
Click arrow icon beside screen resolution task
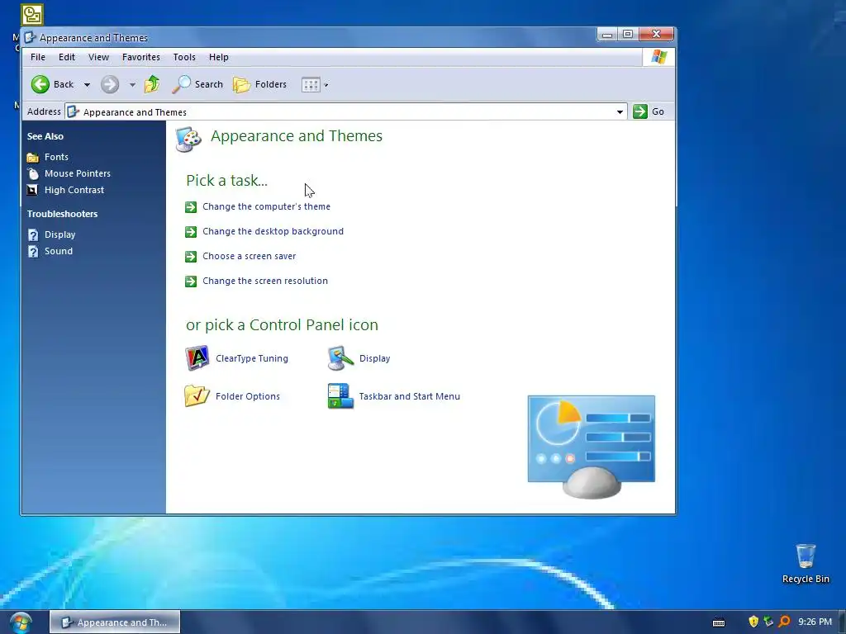[x=191, y=282]
